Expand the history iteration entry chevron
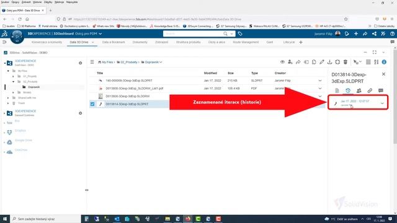This screenshot has height=223, width=397. (382, 103)
